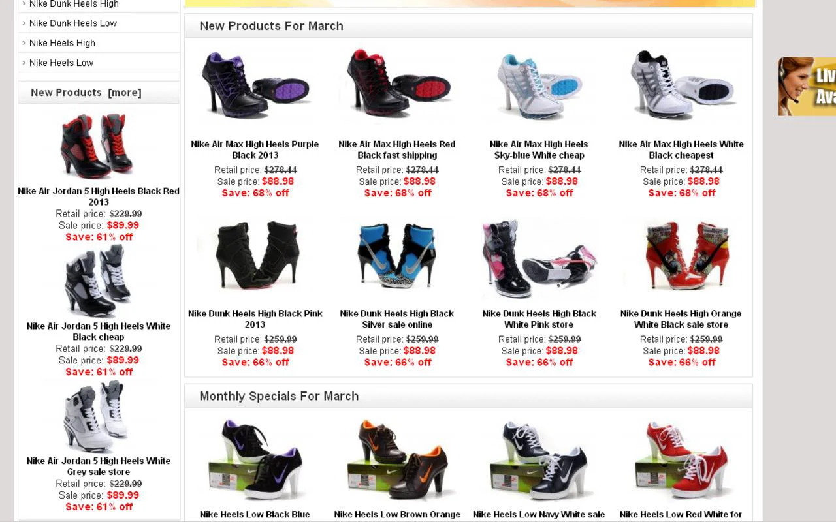This screenshot has width=836, height=522.
Task: Open the Live chat support banner
Action: pyautogui.click(x=807, y=87)
